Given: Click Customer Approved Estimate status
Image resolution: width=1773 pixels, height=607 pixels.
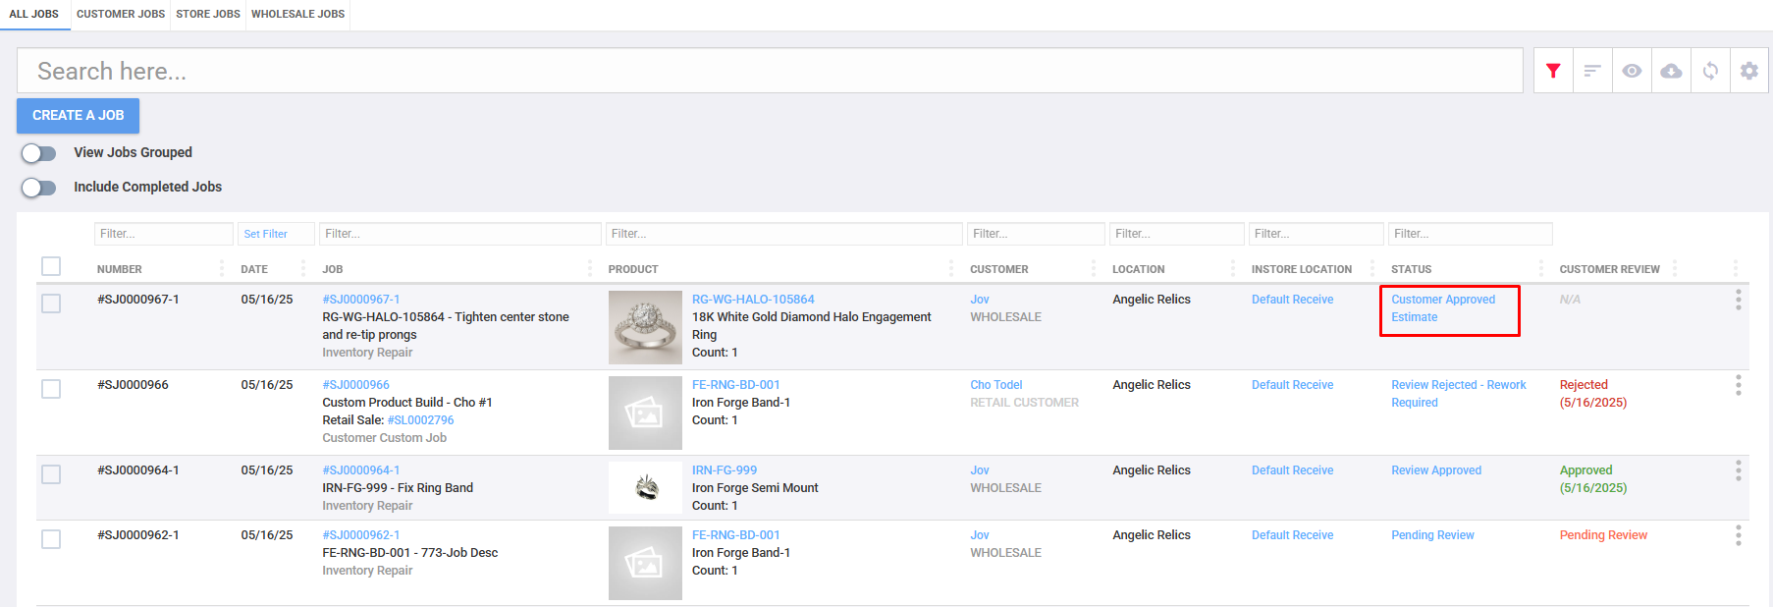Looking at the screenshot, I should point(1443,308).
